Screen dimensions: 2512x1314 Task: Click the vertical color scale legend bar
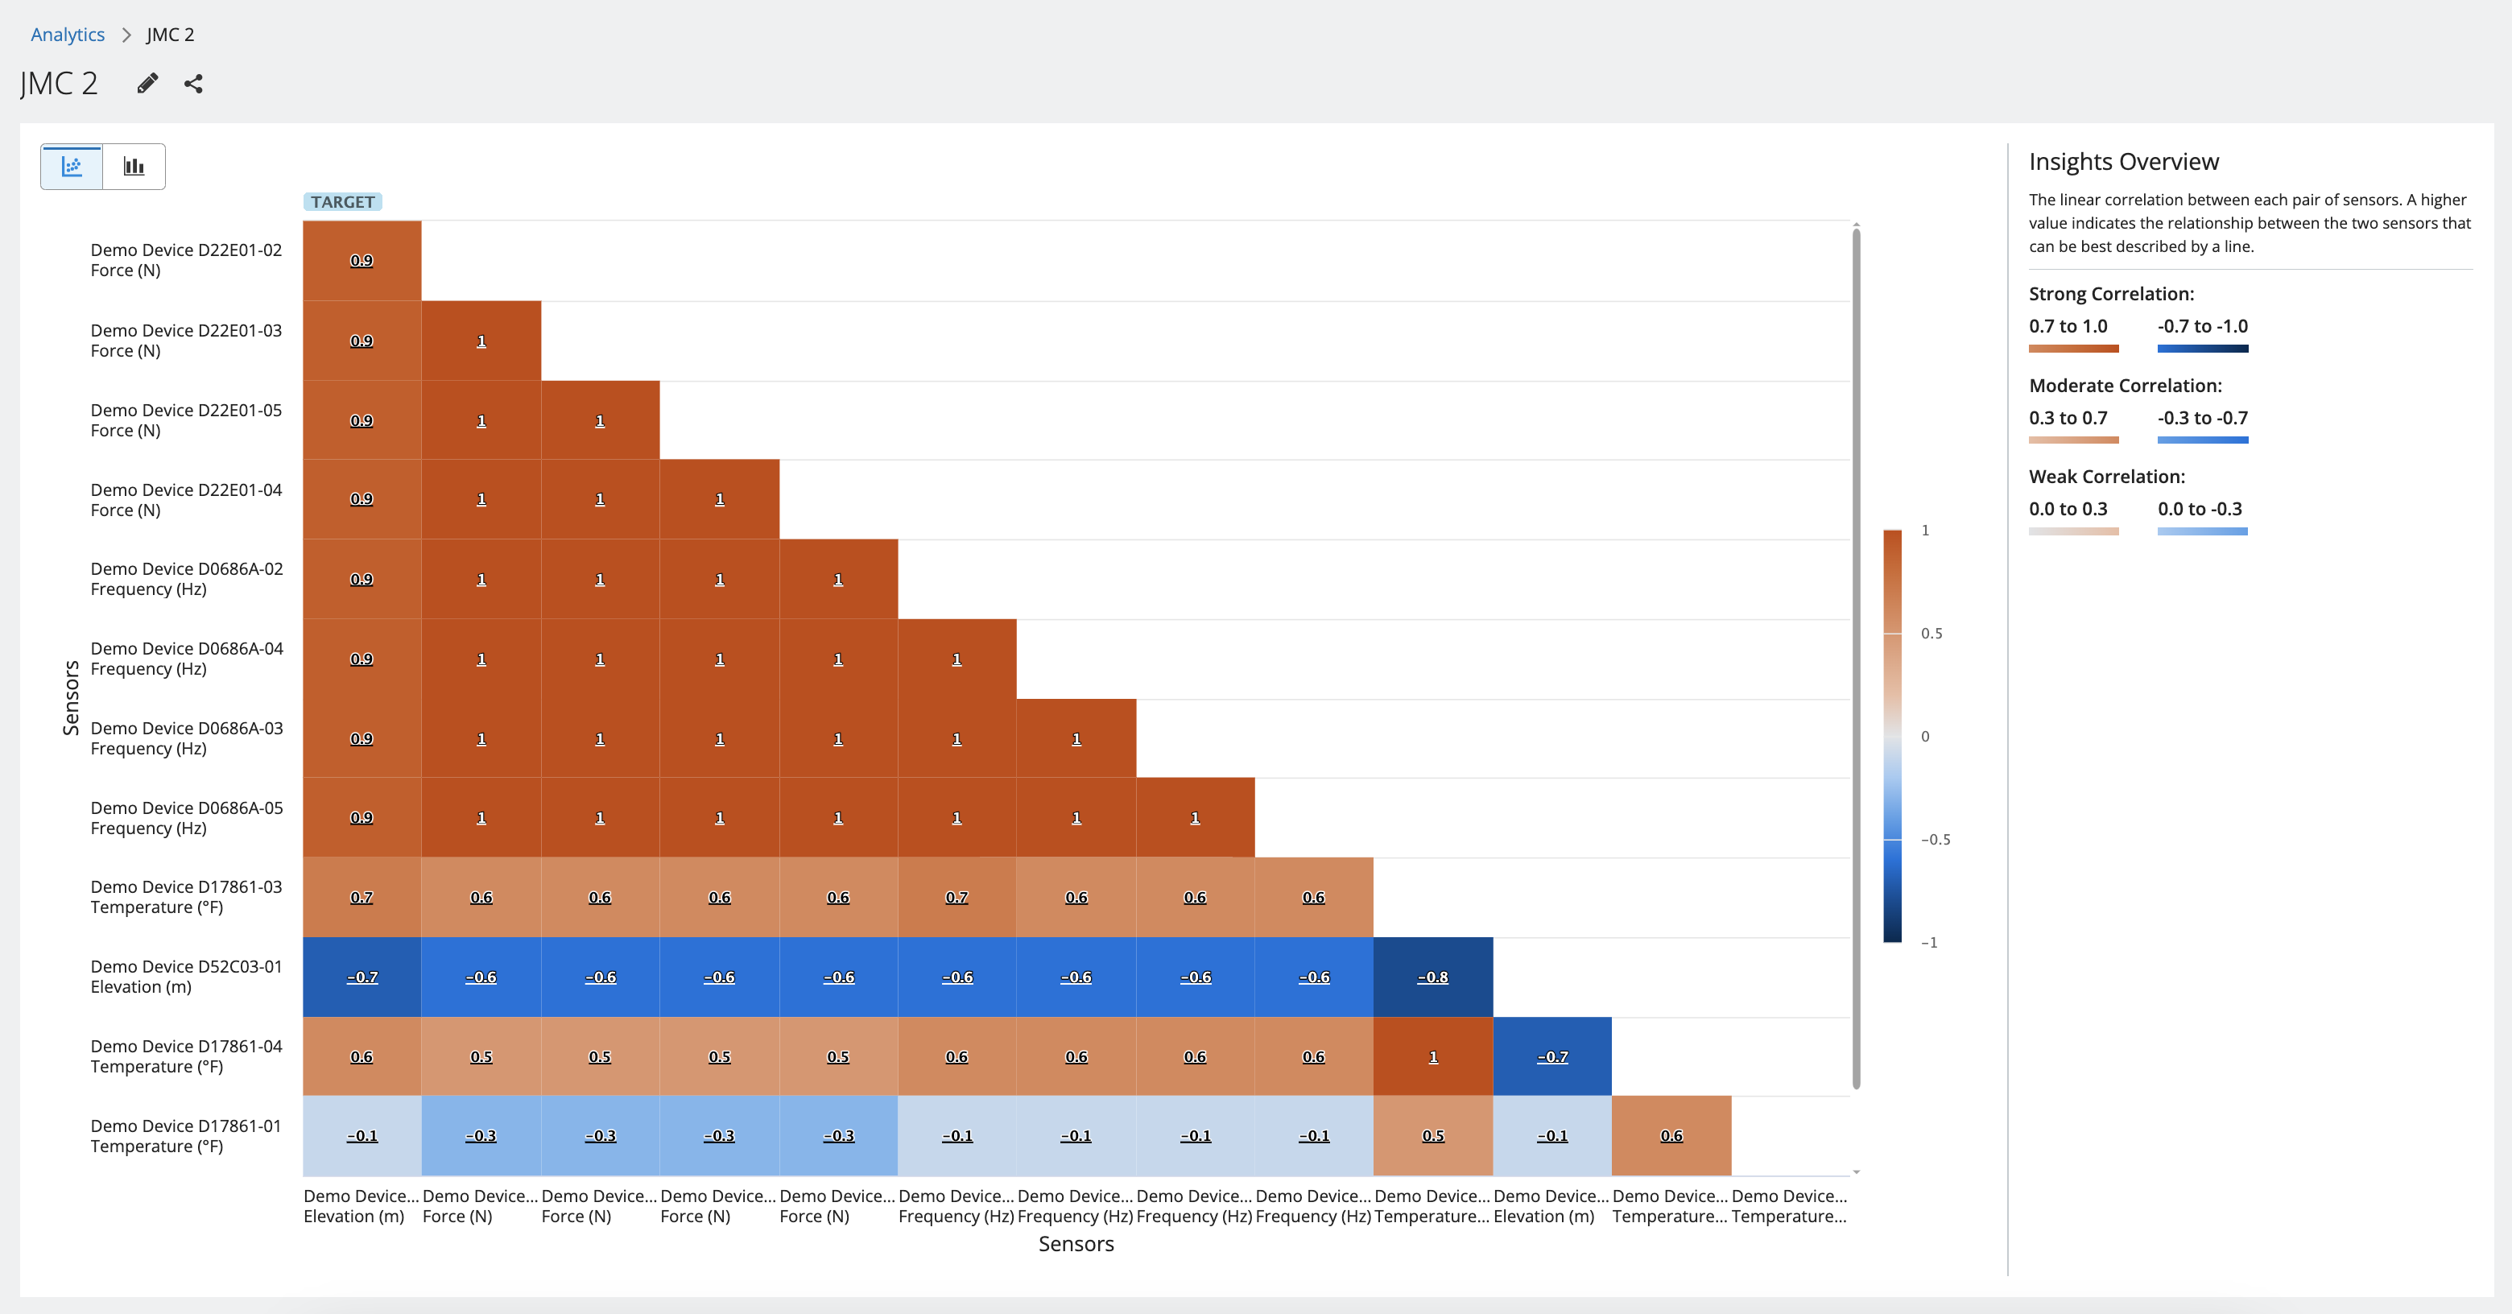coord(1892,736)
